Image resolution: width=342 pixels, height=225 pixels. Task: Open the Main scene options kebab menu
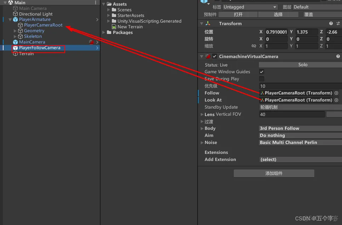click(96, 2)
